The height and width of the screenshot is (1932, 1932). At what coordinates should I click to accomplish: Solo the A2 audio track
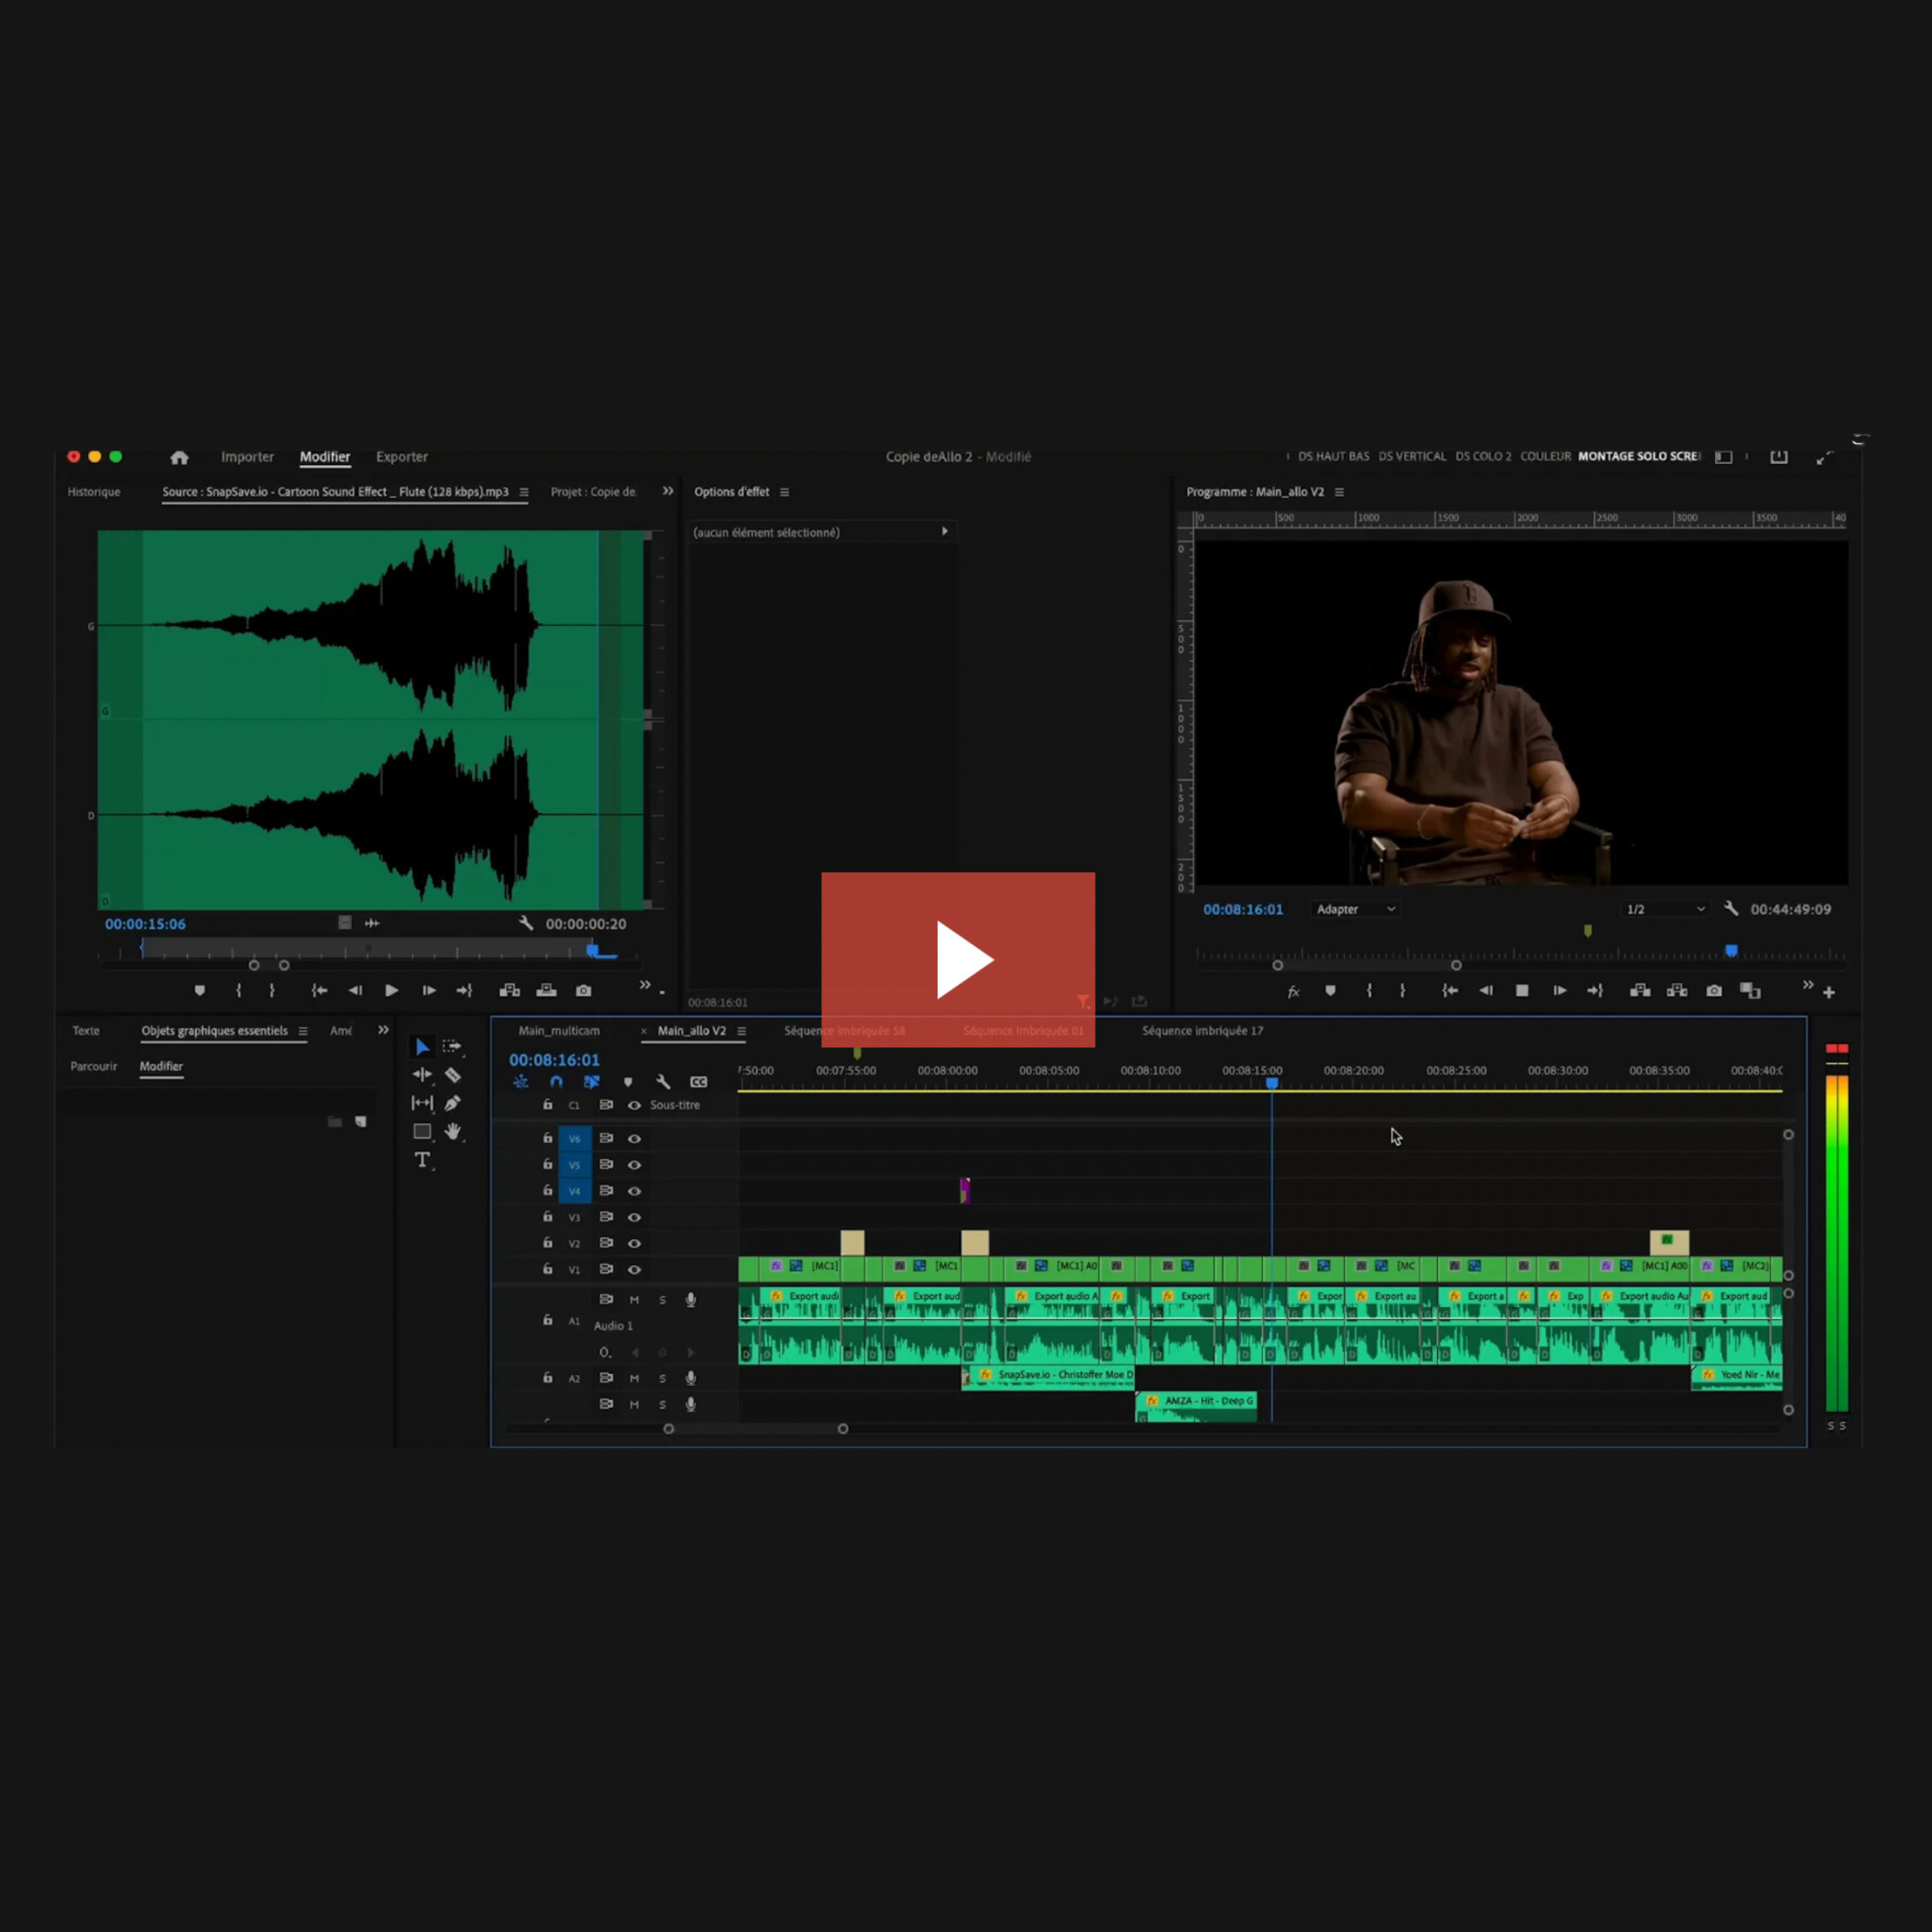click(662, 1378)
